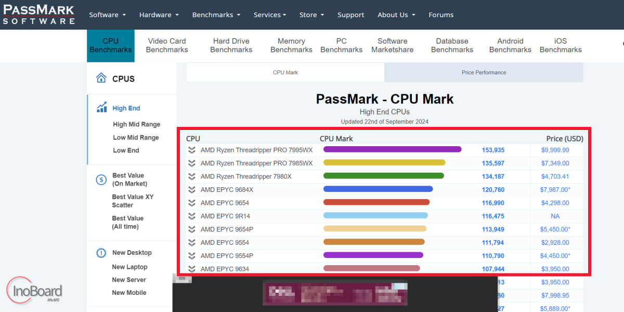Expand chevron for AMD EPYC 9634 row
624x312 pixels.
[191, 269]
